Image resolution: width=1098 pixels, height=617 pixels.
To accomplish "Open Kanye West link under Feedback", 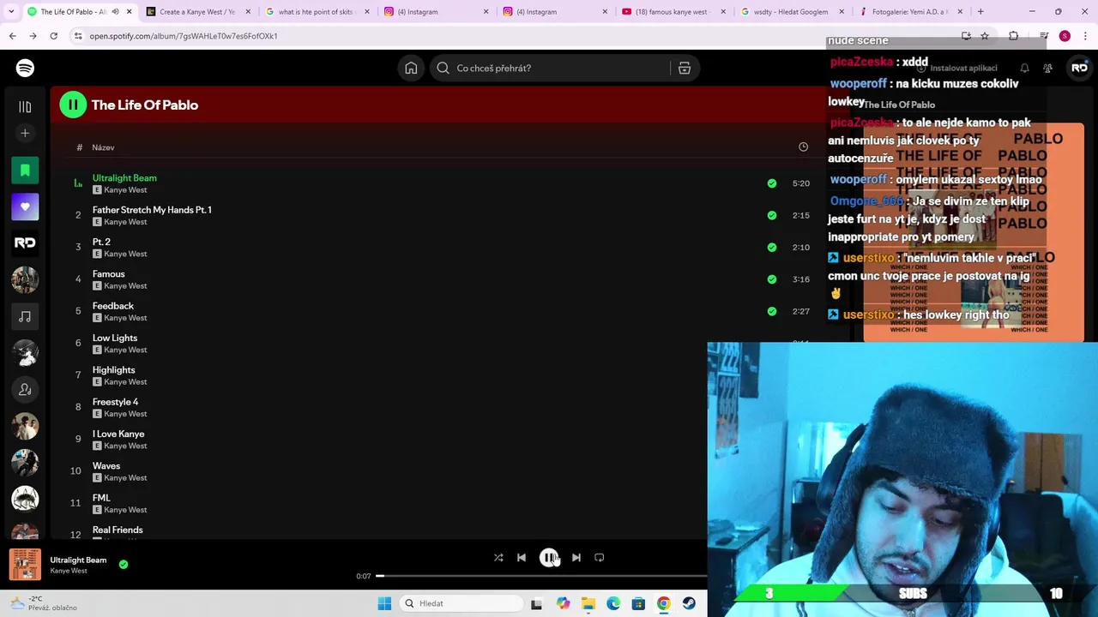I will pyautogui.click(x=125, y=318).
